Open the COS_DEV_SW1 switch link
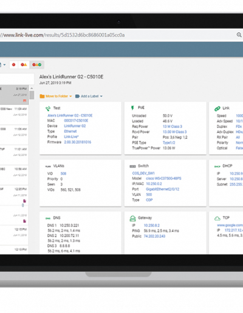The height and width of the screenshot is (313, 243). (143, 173)
